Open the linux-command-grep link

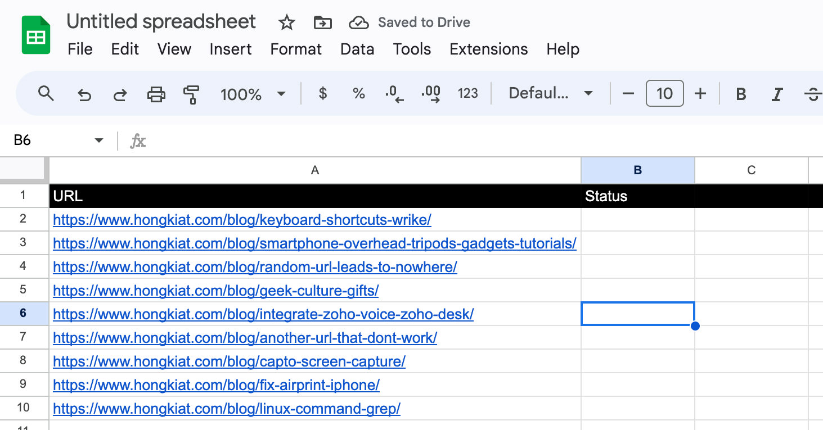[227, 409]
